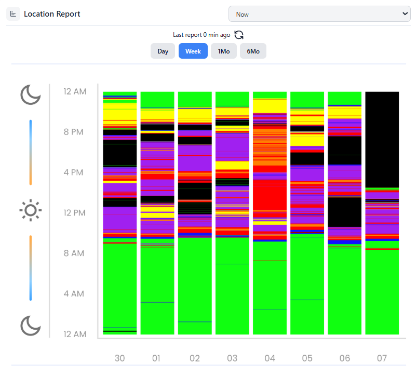Click the Location Report chart icon

[13, 14]
